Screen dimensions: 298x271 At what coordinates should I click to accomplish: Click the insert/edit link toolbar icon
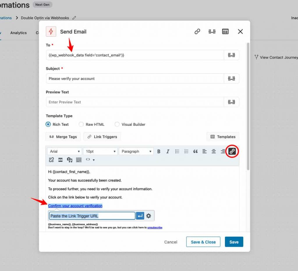[x=232, y=151]
